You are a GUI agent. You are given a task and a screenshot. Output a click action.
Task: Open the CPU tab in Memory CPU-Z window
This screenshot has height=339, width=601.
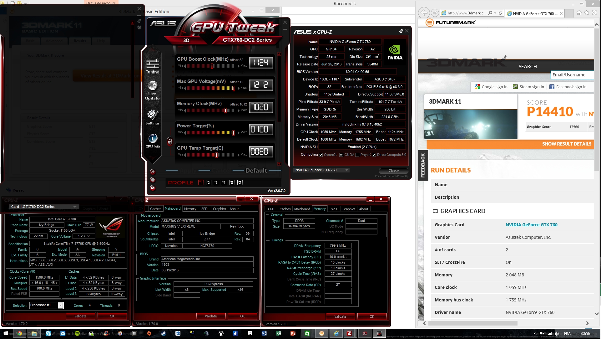tap(271, 209)
